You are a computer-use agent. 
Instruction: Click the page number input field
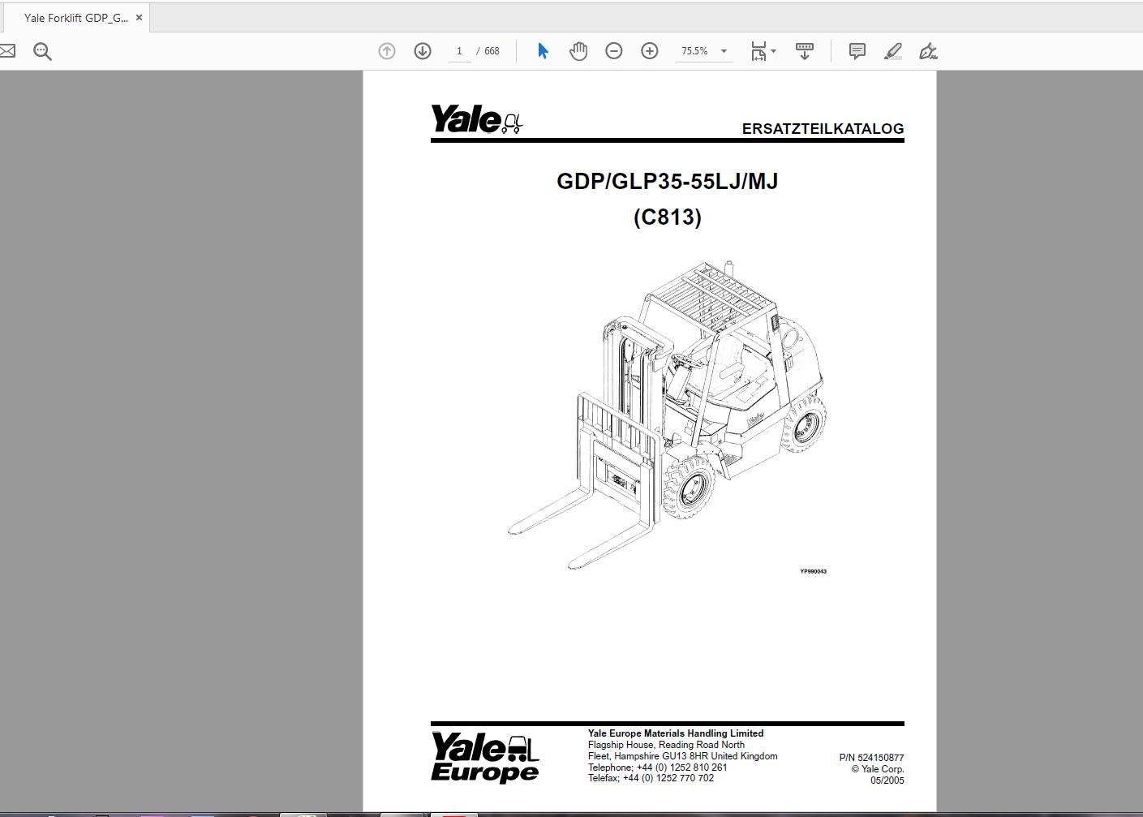[459, 51]
